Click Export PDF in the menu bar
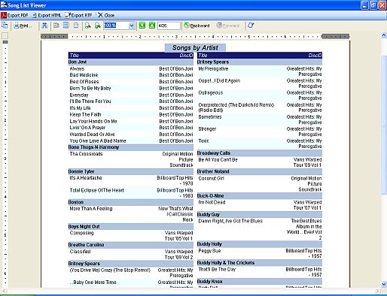The image size is (387, 296). click(x=14, y=16)
